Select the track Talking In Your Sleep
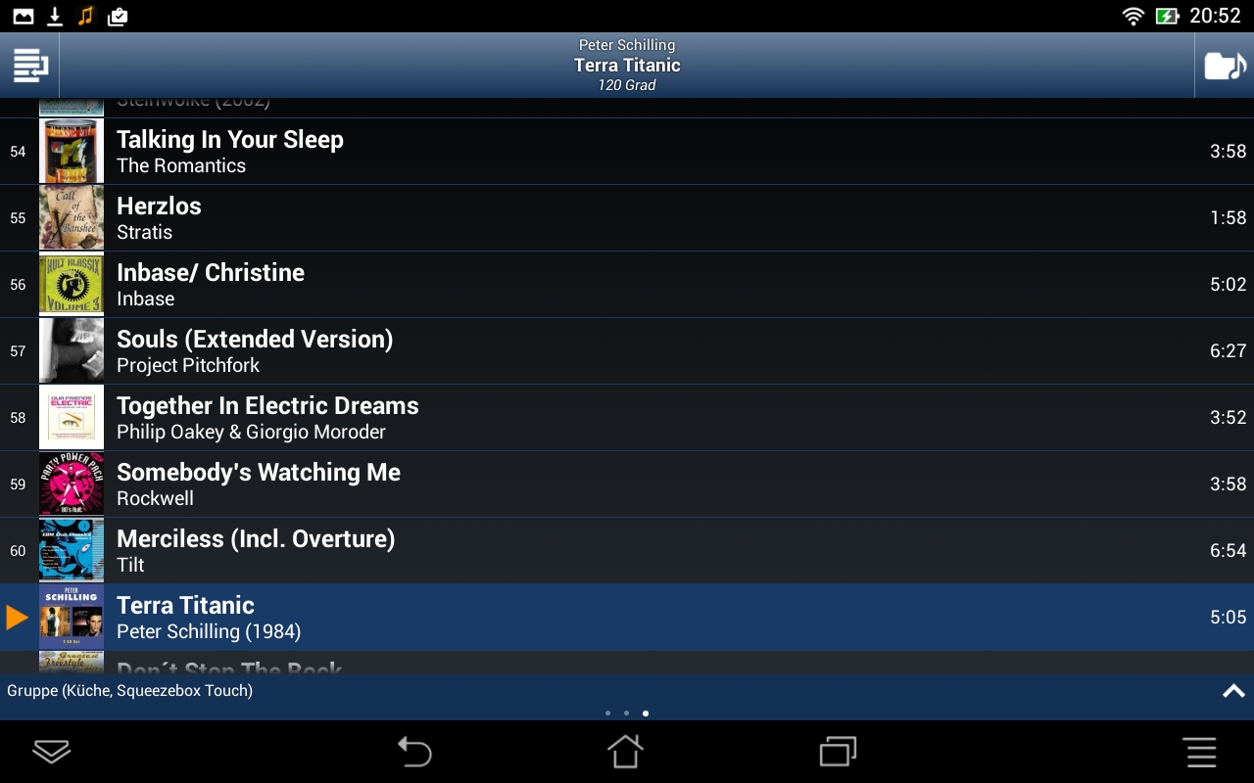Screen dimensions: 1254x783 pyautogui.click(x=627, y=151)
